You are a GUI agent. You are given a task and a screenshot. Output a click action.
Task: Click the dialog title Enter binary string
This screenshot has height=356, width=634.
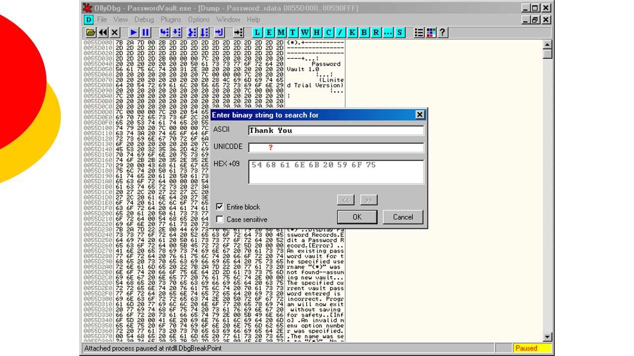point(265,115)
